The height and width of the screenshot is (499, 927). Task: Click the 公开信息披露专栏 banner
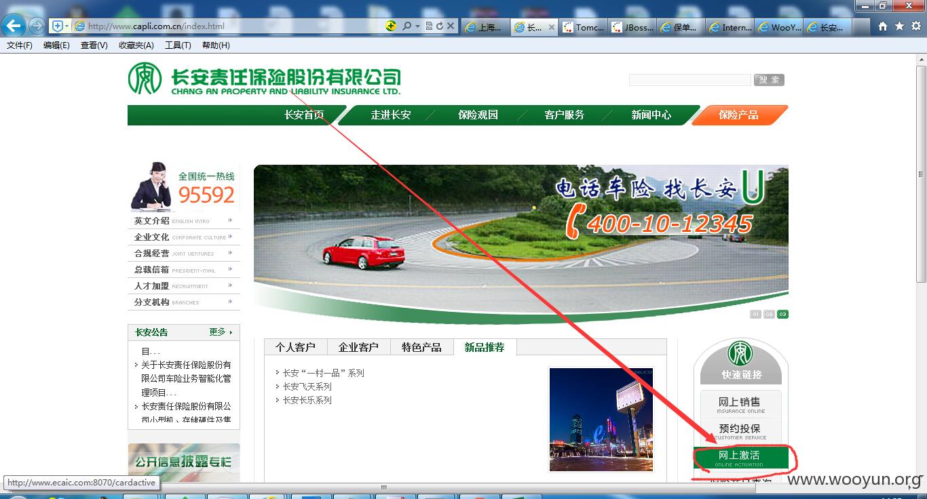click(184, 462)
